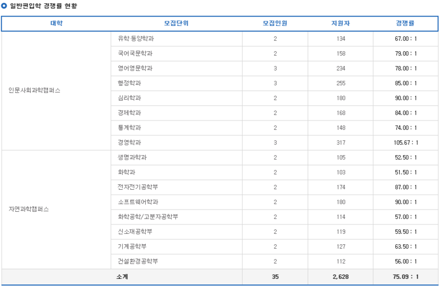Select applicant count 317

tap(341, 143)
